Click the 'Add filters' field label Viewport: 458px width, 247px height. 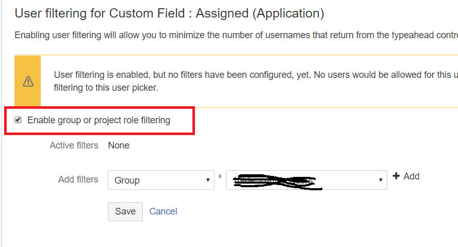tap(78, 179)
